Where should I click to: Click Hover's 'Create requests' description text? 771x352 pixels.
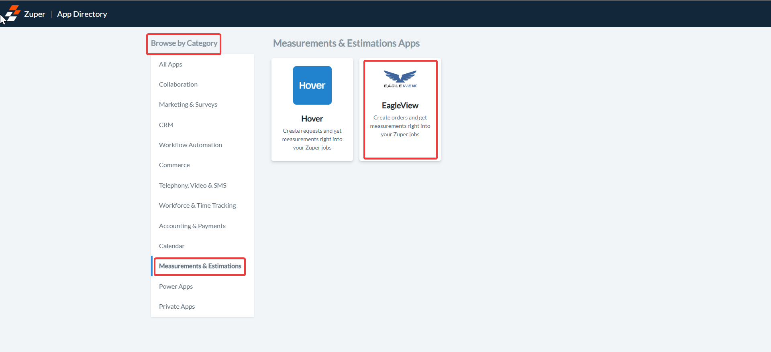click(312, 139)
